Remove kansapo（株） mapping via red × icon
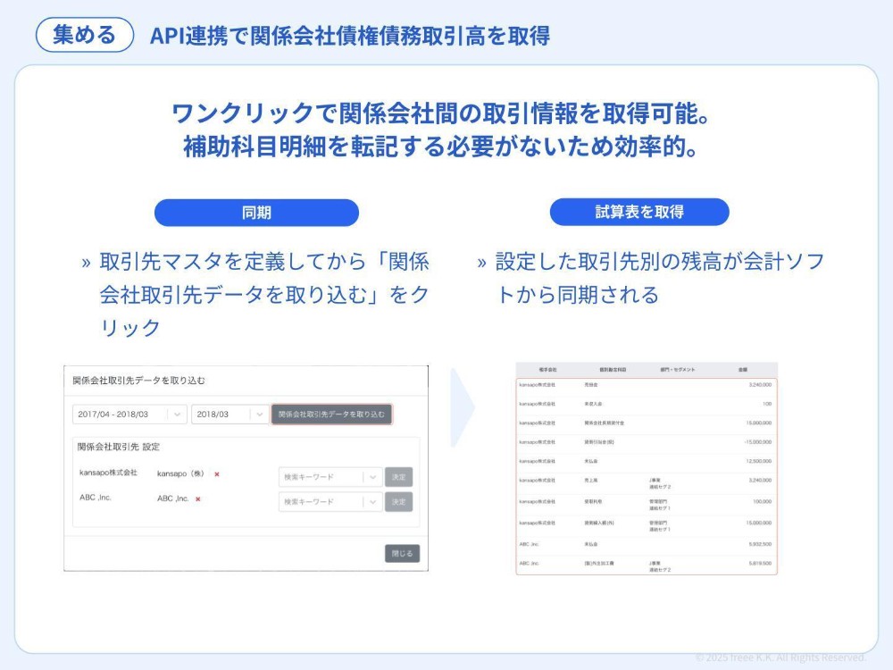The height and width of the screenshot is (670, 893). pos(217,475)
